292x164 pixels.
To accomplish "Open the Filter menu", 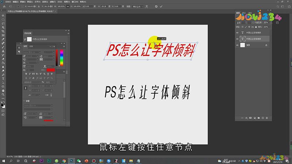I will (x=53, y=2).
